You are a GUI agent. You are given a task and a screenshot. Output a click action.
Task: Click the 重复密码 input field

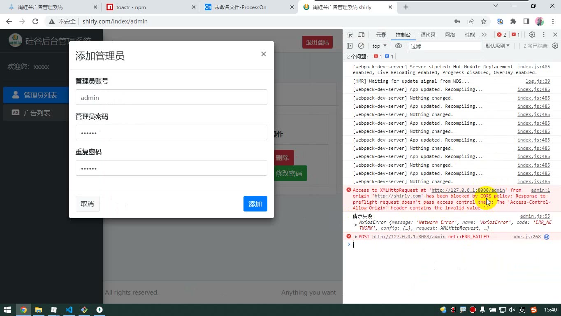pos(172,168)
